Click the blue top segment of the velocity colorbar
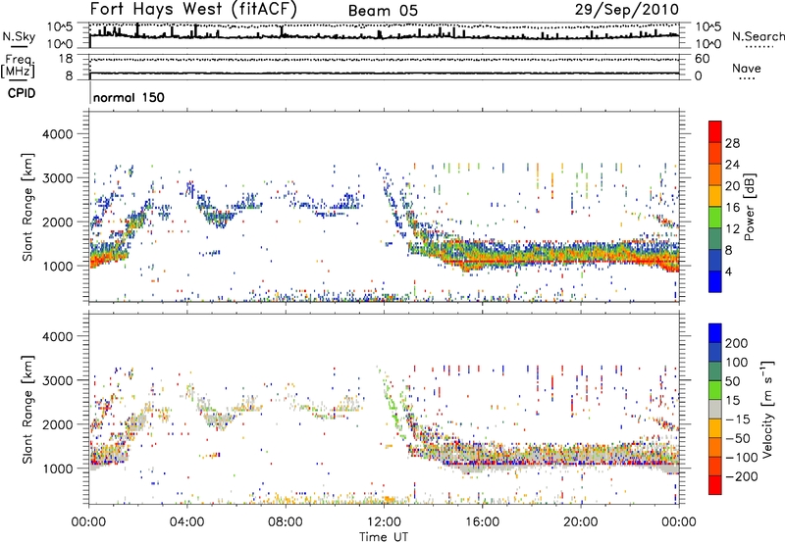 pos(715,333)
